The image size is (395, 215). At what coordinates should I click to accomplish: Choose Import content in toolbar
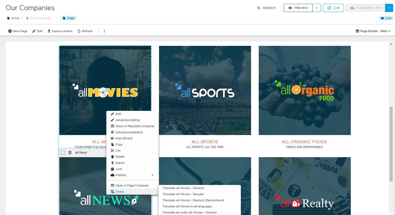click(x=60, y=31)
